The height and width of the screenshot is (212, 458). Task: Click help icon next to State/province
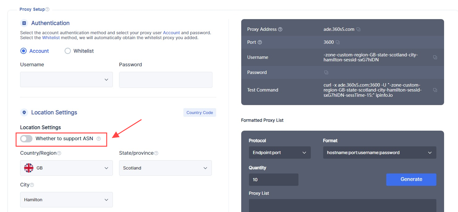coord(156,153)
